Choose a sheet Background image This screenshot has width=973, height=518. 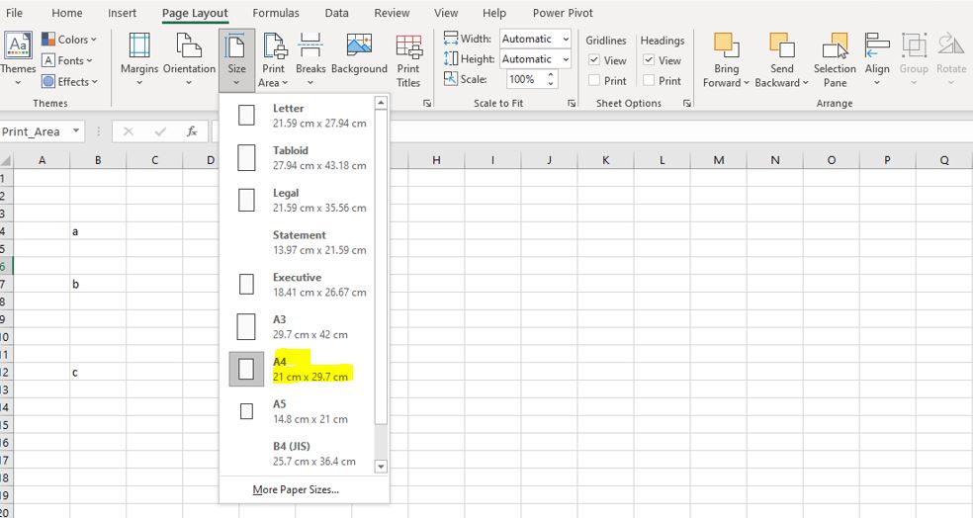(359, 54)
